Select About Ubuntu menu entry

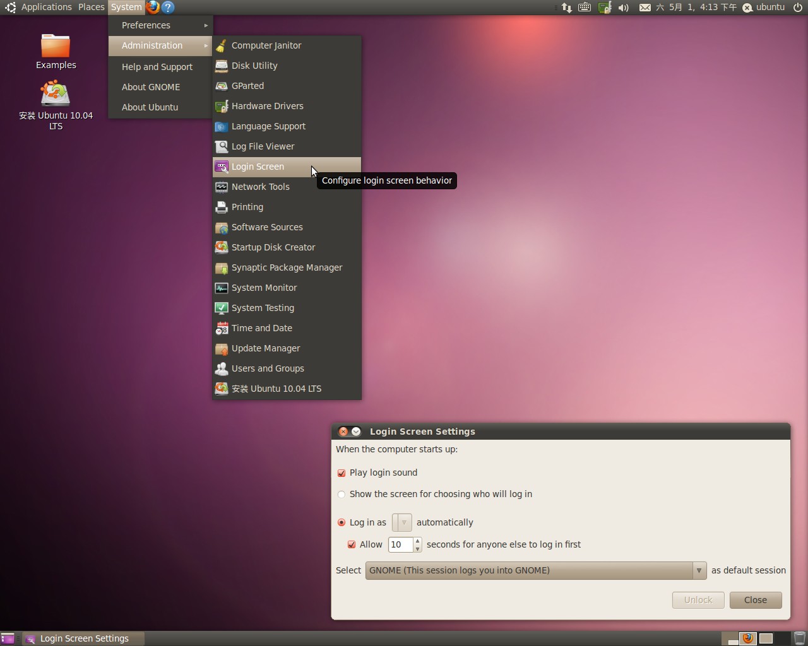coord(160,107)
